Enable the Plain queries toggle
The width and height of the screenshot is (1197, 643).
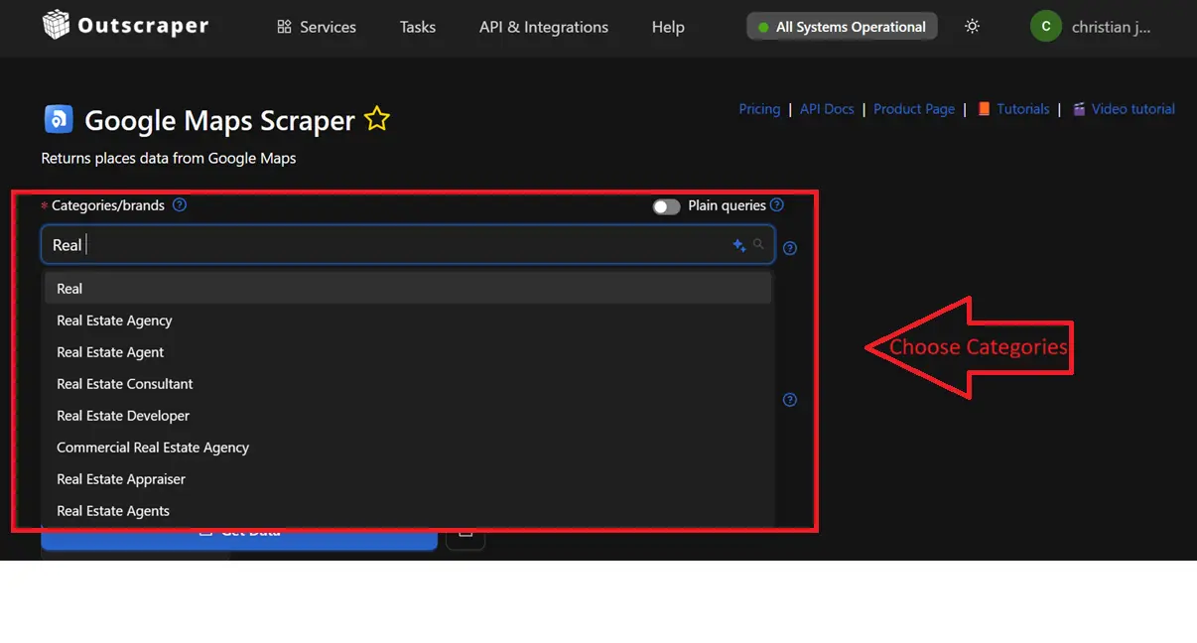tap(666, 206)
